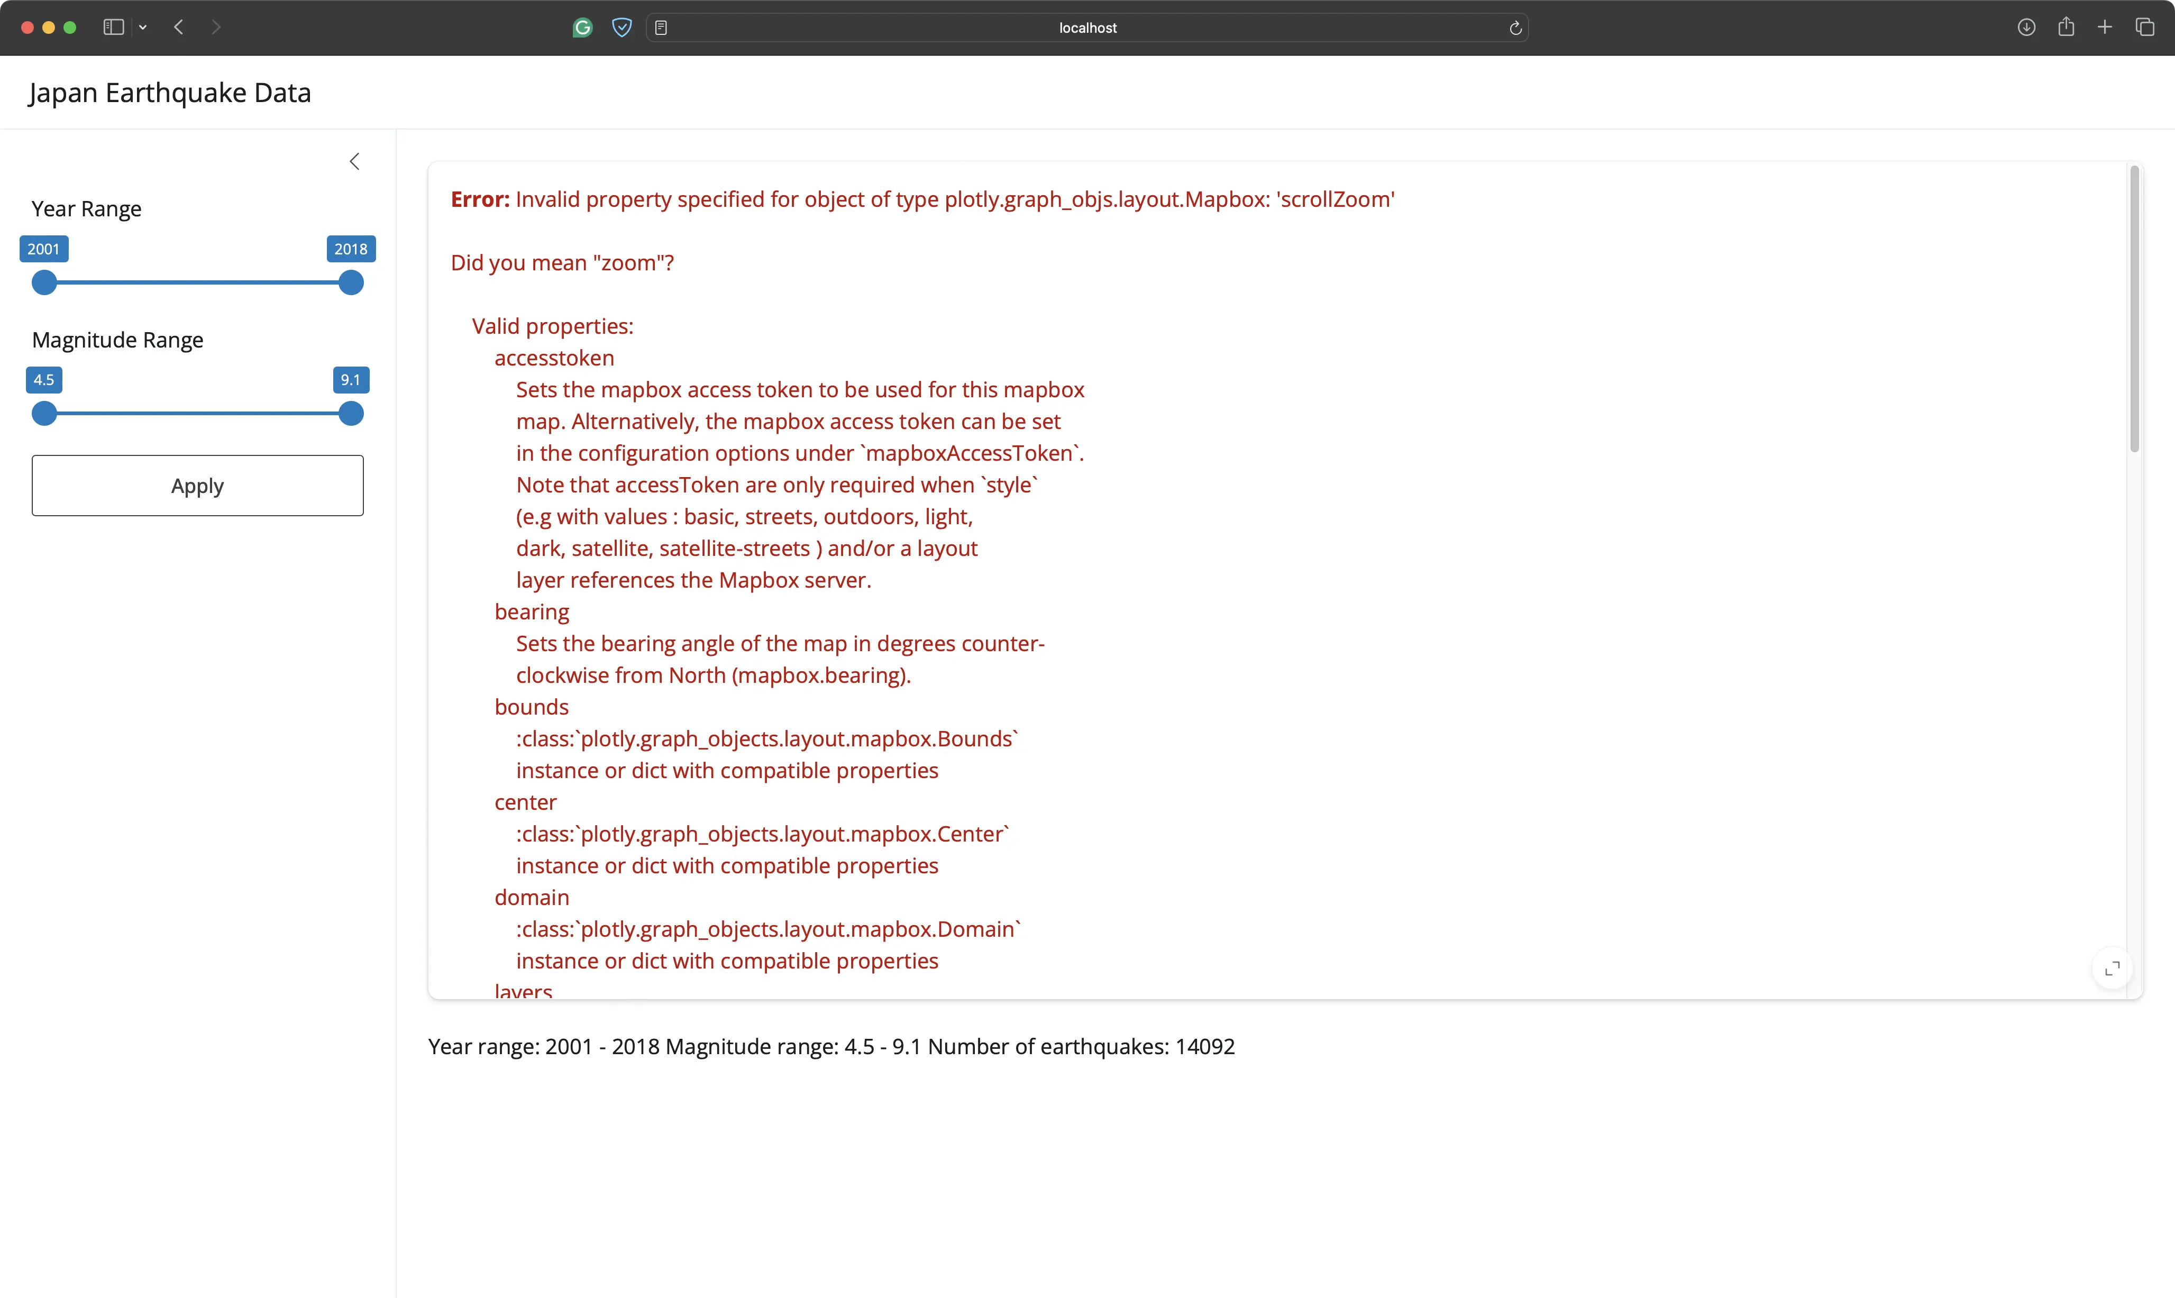Click the 'Did you mean "zoom"?' line
The image size is (2175, 1298).
click(562, 262)
